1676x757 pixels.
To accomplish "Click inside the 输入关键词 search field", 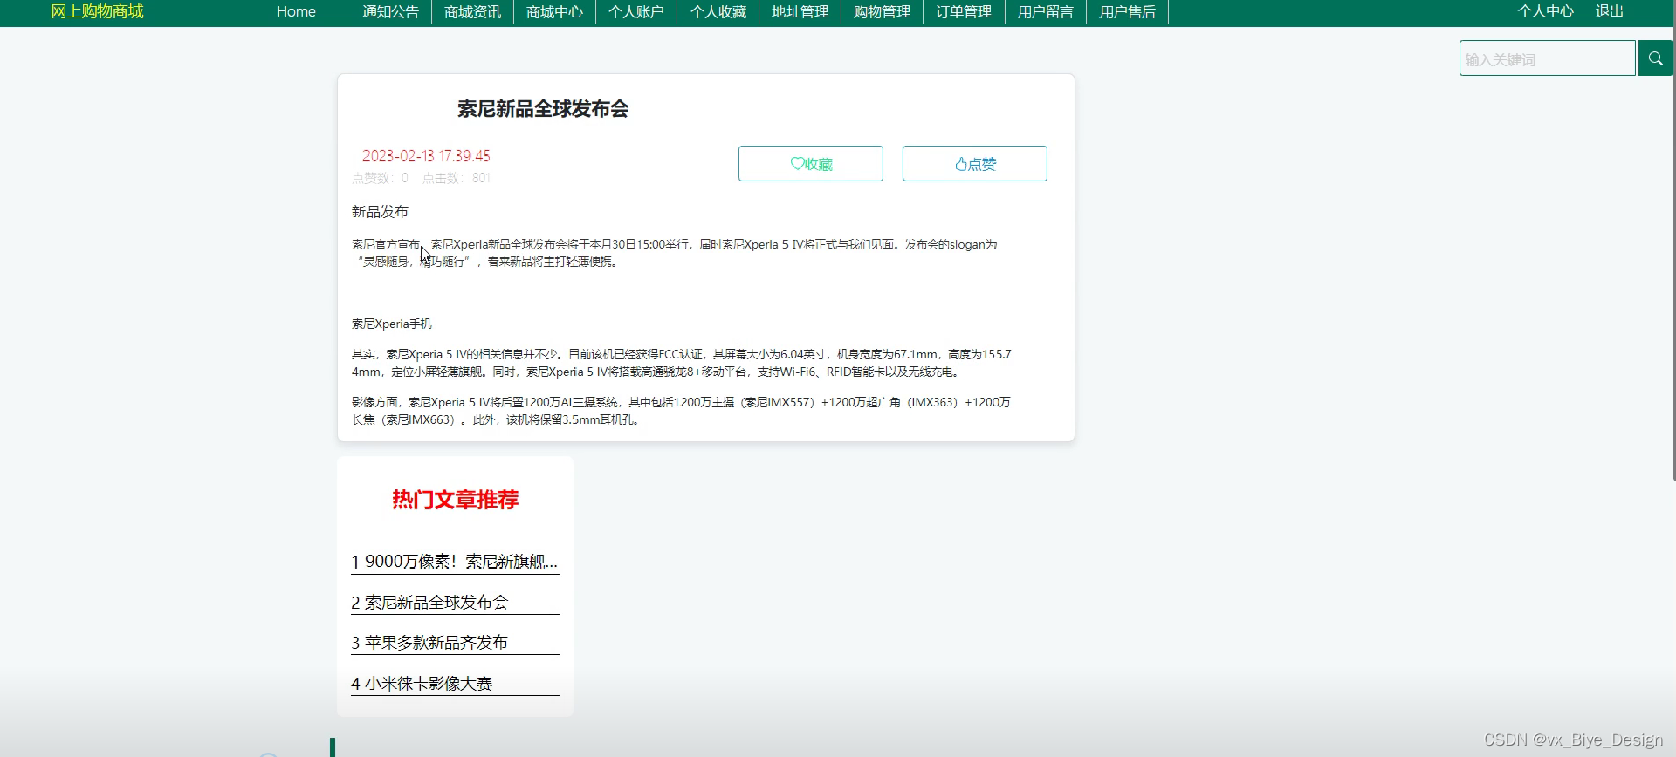I will pyautogui.click(x=1547, y=58).
